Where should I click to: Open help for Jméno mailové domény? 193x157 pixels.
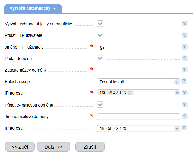[185, 116]
